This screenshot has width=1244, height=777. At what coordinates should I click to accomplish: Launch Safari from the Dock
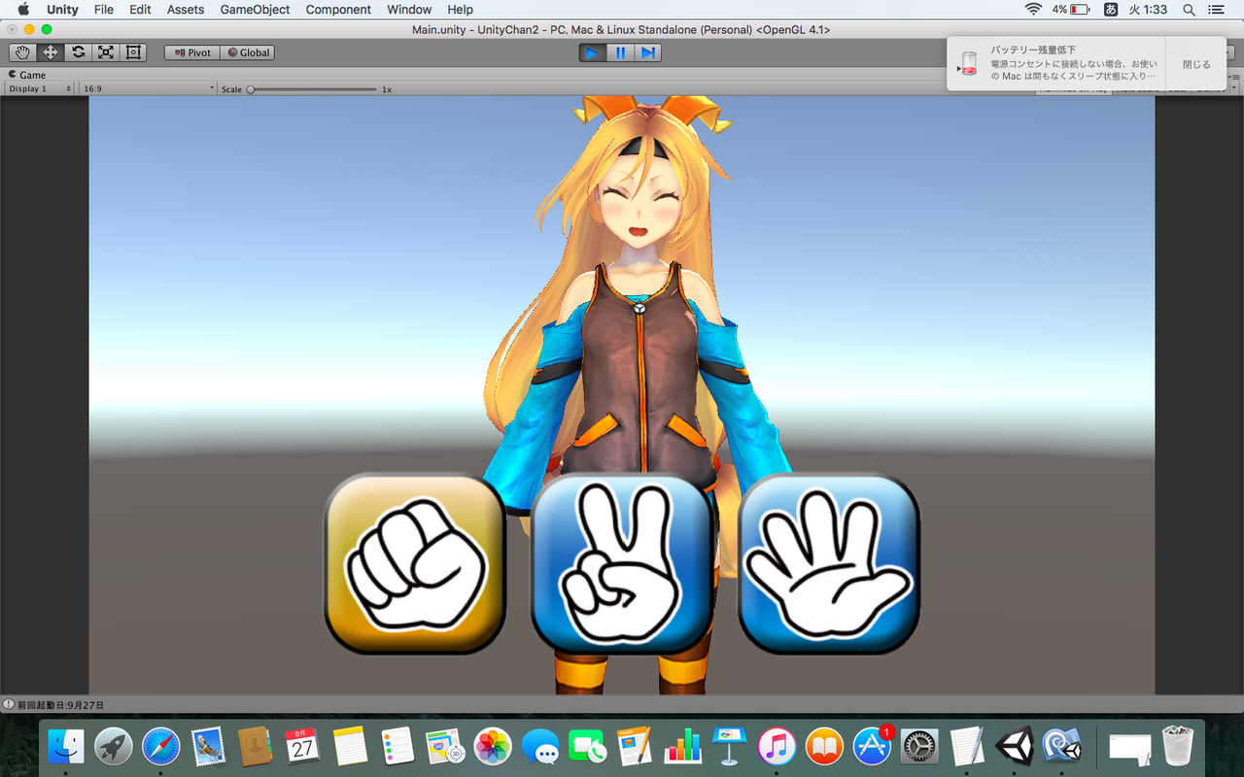[160, 746]
